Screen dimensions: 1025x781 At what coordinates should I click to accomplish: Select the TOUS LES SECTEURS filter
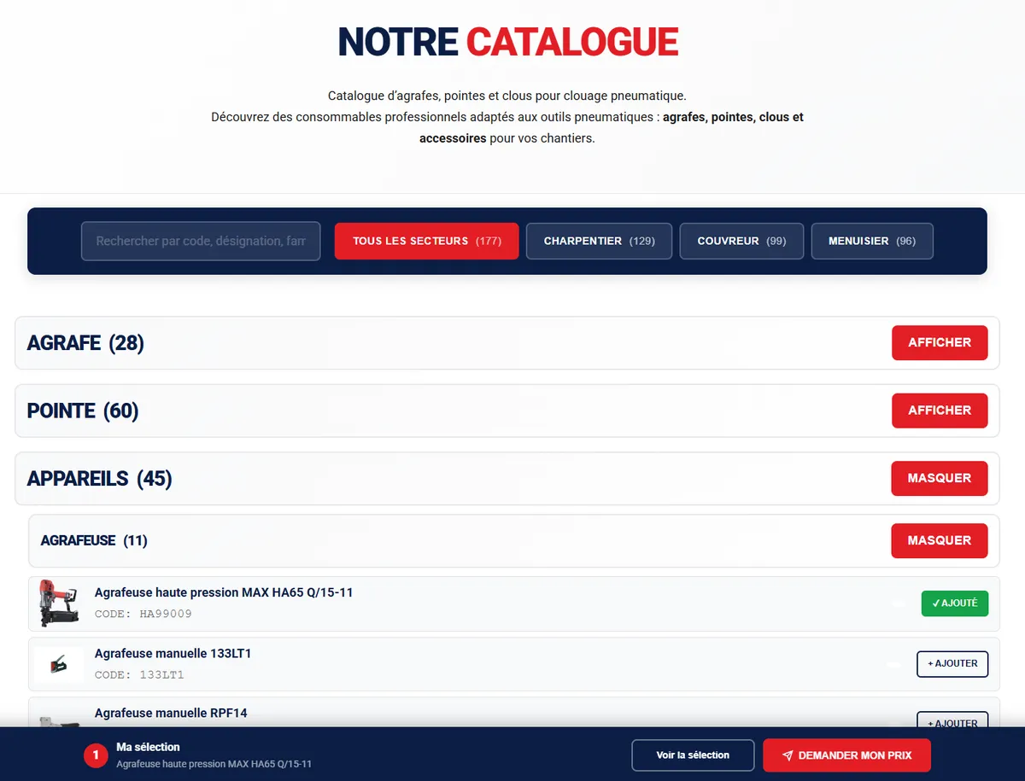tap(426, 242)
